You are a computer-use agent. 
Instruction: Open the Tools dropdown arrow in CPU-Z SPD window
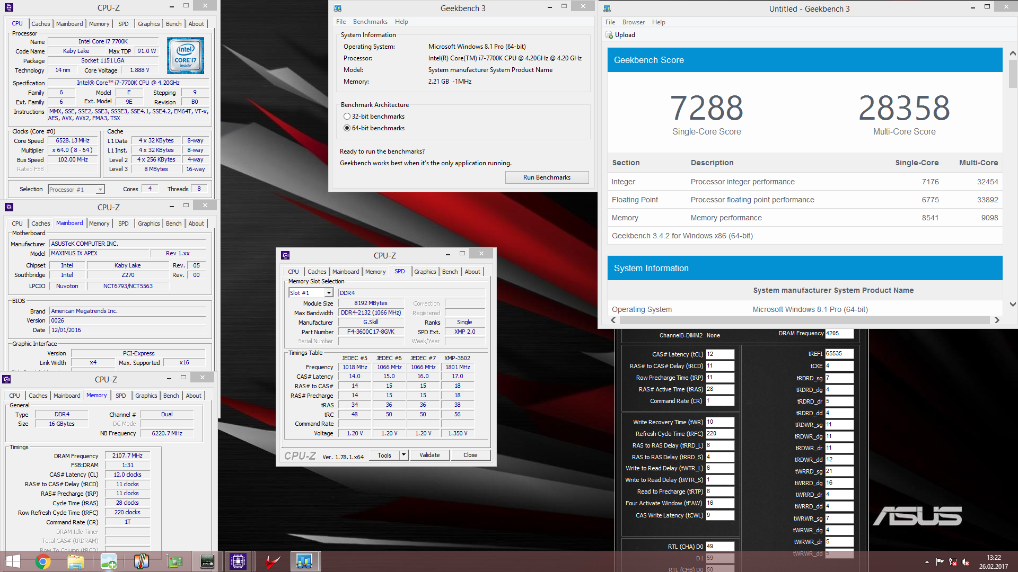click(x=403, y=455)
